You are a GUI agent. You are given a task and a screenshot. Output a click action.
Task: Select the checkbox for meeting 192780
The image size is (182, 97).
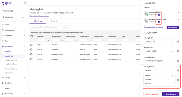pos(32,59)
